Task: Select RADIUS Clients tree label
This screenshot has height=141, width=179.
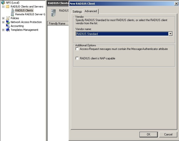Action: pyautogui.click(x=24, y=10)
